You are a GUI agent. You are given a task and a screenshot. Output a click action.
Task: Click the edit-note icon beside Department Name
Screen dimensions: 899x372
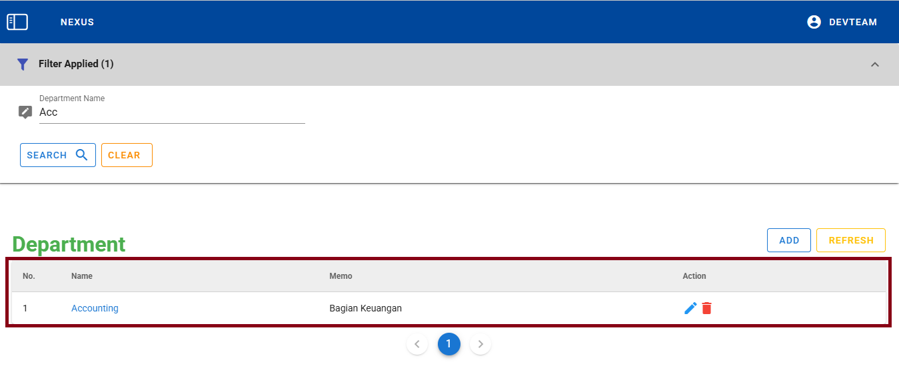pos(25,112)
